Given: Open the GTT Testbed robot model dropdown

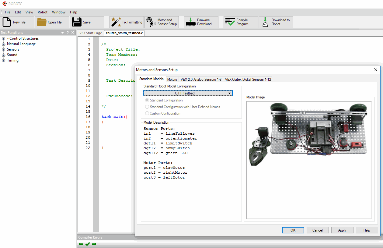Looking at the screenshot, I should click(x=188, y=93).
